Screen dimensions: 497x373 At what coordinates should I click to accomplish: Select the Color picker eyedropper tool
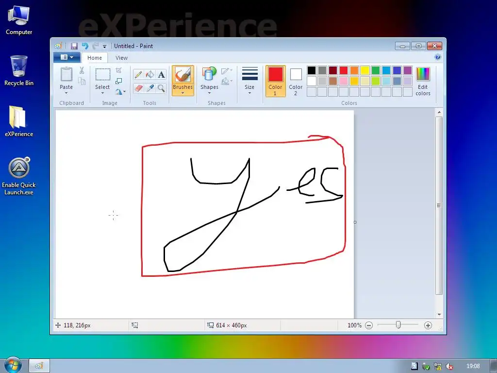coord(150,88)
